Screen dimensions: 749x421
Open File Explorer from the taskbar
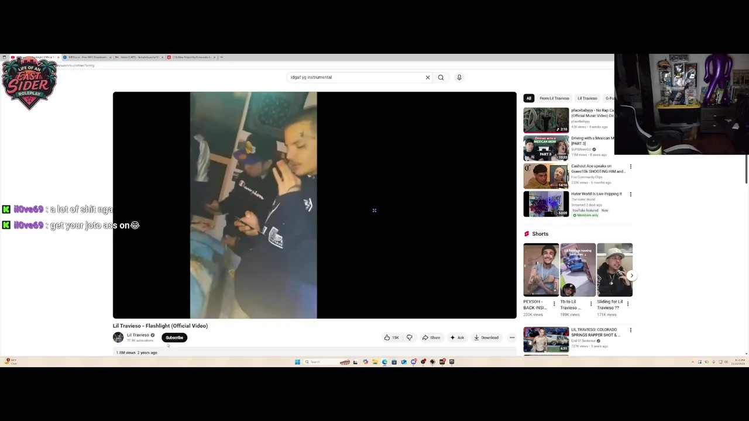375,362
